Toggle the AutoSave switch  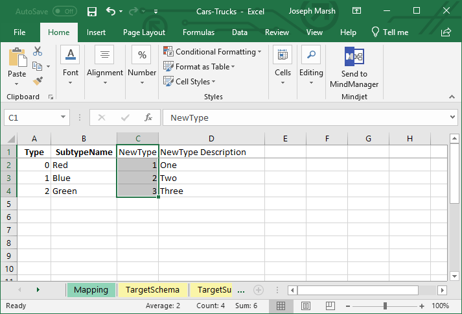pyautogui.click(x=64, y=12)
